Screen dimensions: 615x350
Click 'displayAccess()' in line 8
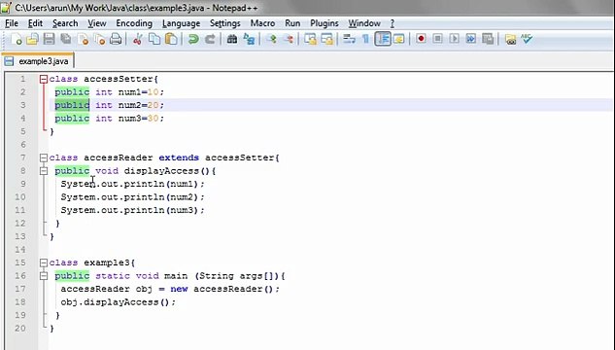(x=167, y=171)
